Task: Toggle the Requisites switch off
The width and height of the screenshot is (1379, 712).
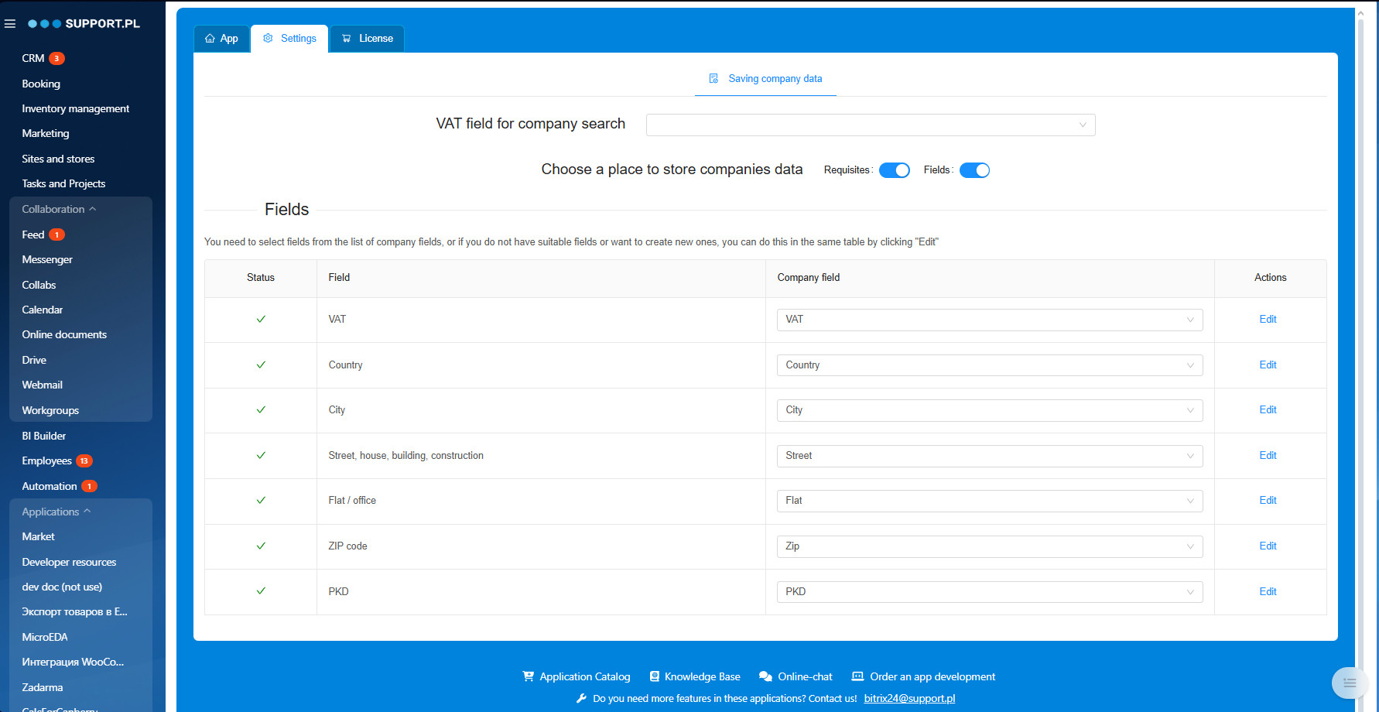Action: tap(895, 170)
